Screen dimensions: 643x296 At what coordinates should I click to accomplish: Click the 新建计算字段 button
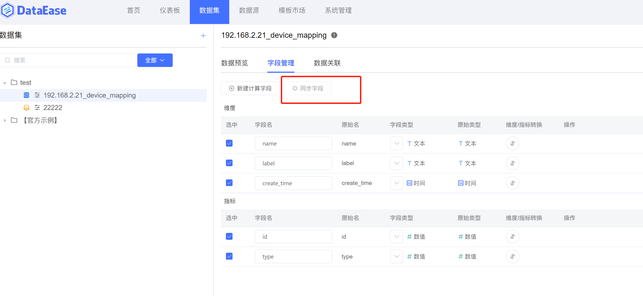pyautogui.click(x=250, y=88)
